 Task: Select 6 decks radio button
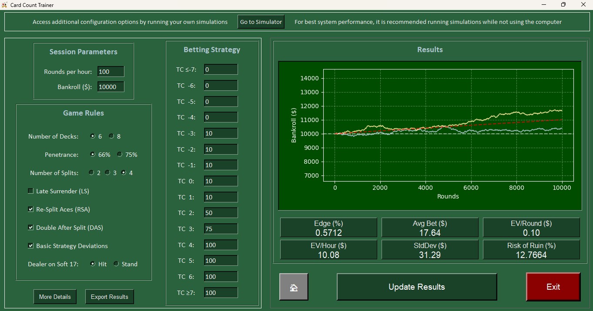93,136
